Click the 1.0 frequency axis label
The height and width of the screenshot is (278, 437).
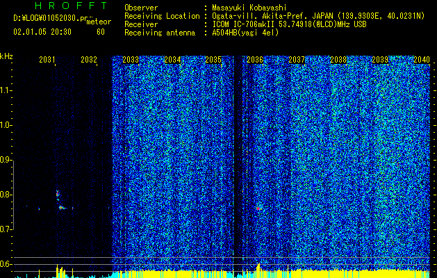point(6,125)
